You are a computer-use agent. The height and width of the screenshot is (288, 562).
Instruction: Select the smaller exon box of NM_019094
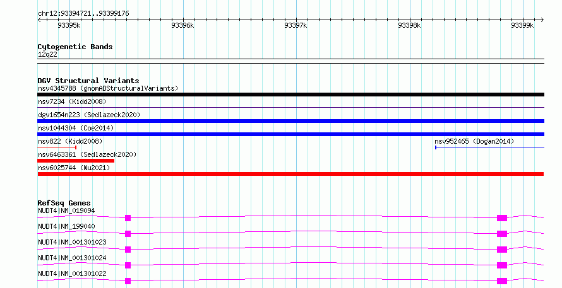tap(128, 218)
